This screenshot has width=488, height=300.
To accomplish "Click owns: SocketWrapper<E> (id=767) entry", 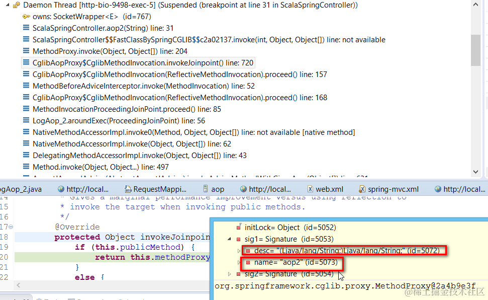I will (x=92, y=17).
